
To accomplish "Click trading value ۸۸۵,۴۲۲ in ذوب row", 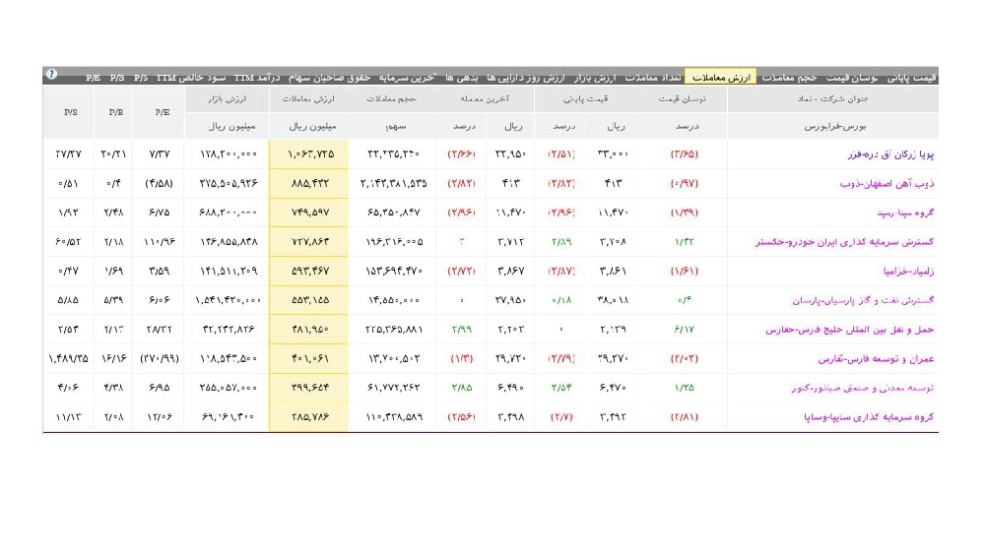I will coord(310,183).
